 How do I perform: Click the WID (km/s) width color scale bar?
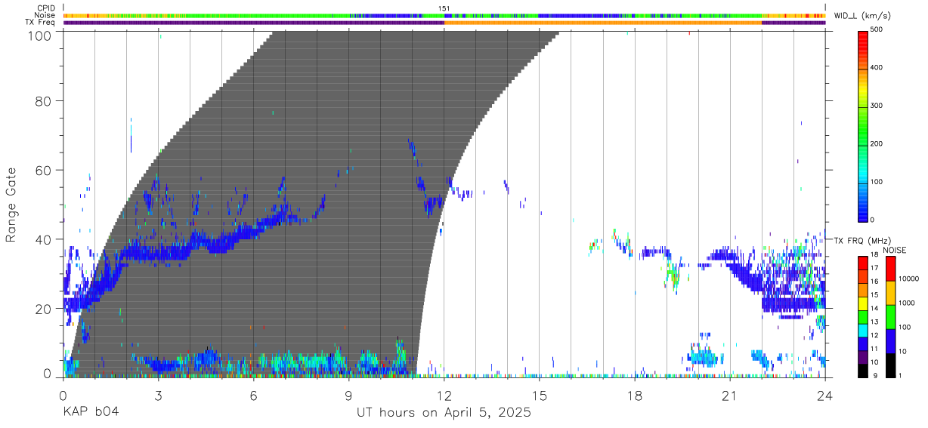[864, 125]
